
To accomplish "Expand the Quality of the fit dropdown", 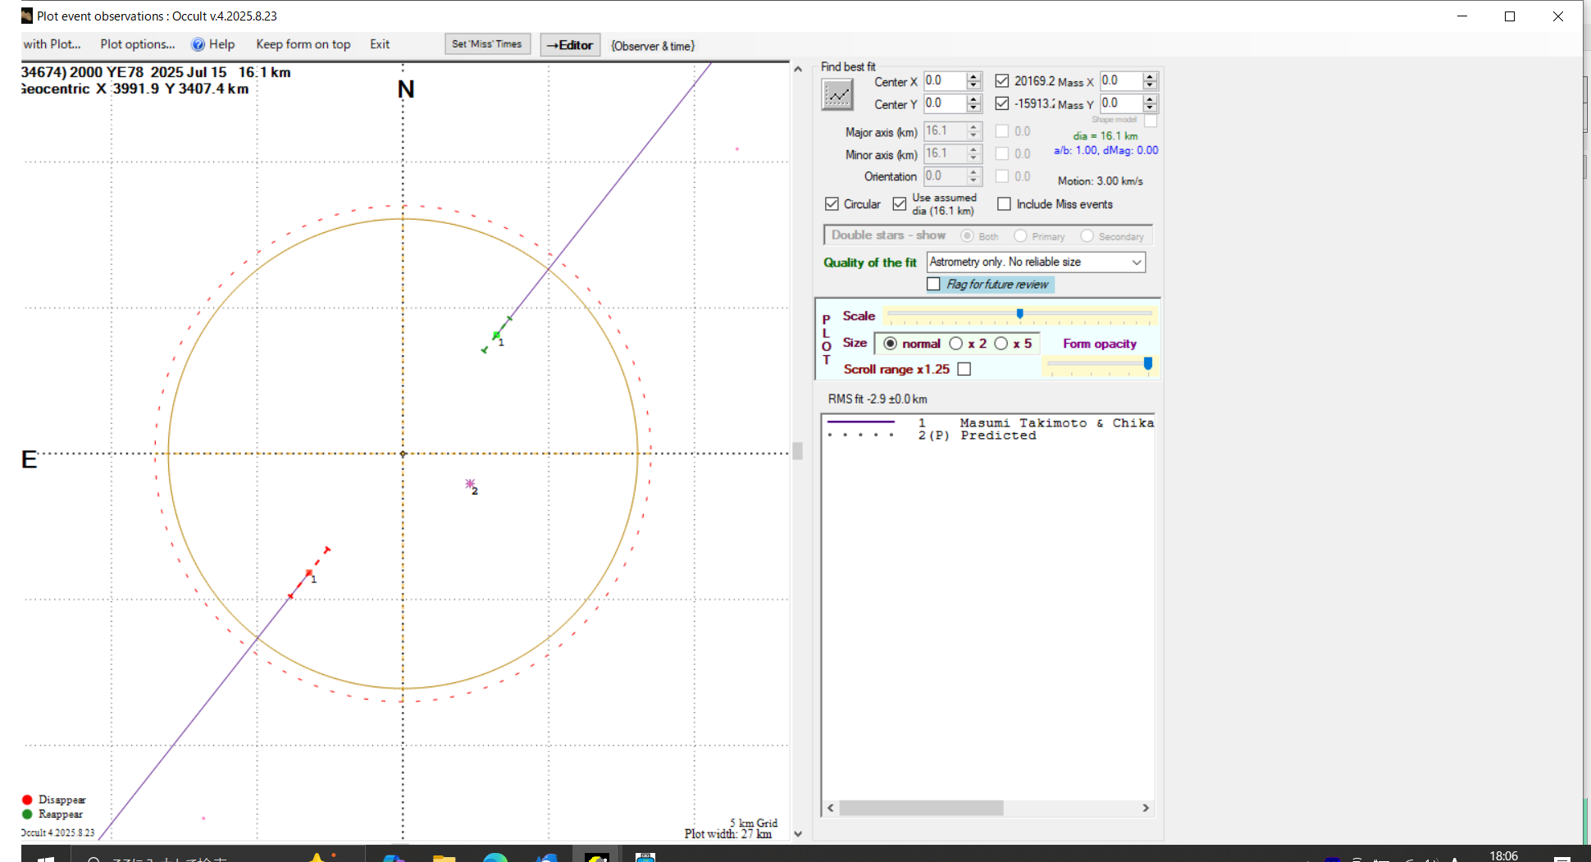I will click(1136, 262).
